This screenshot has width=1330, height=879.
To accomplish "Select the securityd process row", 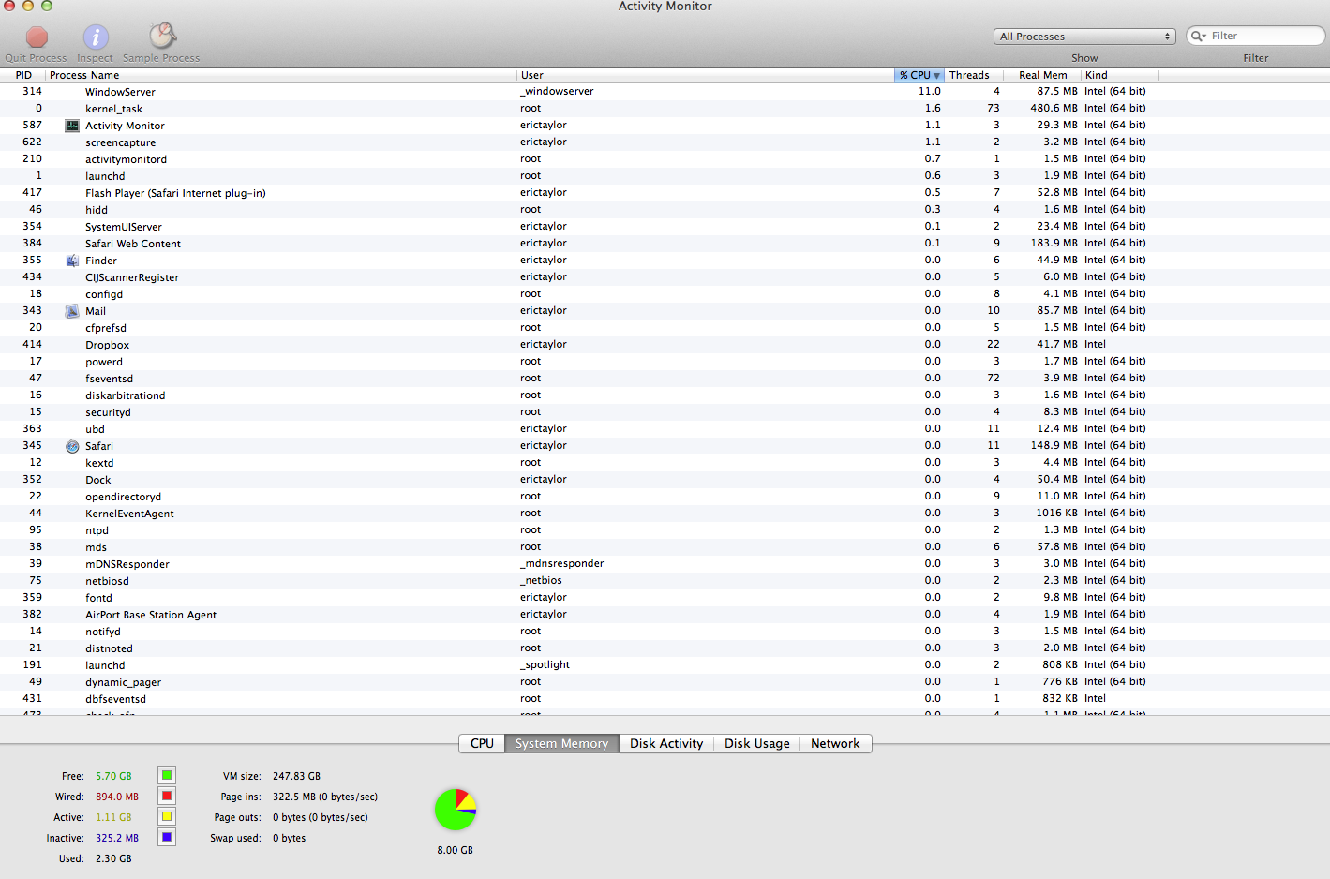I will click(665, 412).
